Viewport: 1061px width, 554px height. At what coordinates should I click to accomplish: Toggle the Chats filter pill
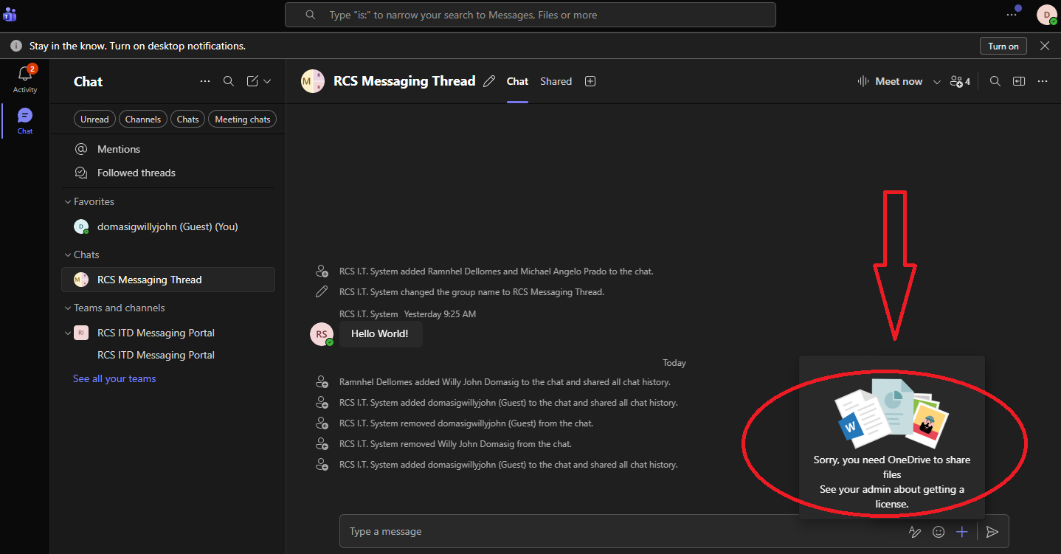click(187, 119)
